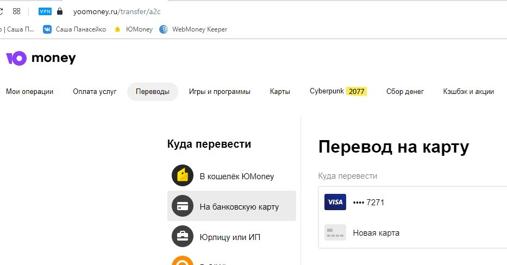Open Сбор денег section

point(405,92)
